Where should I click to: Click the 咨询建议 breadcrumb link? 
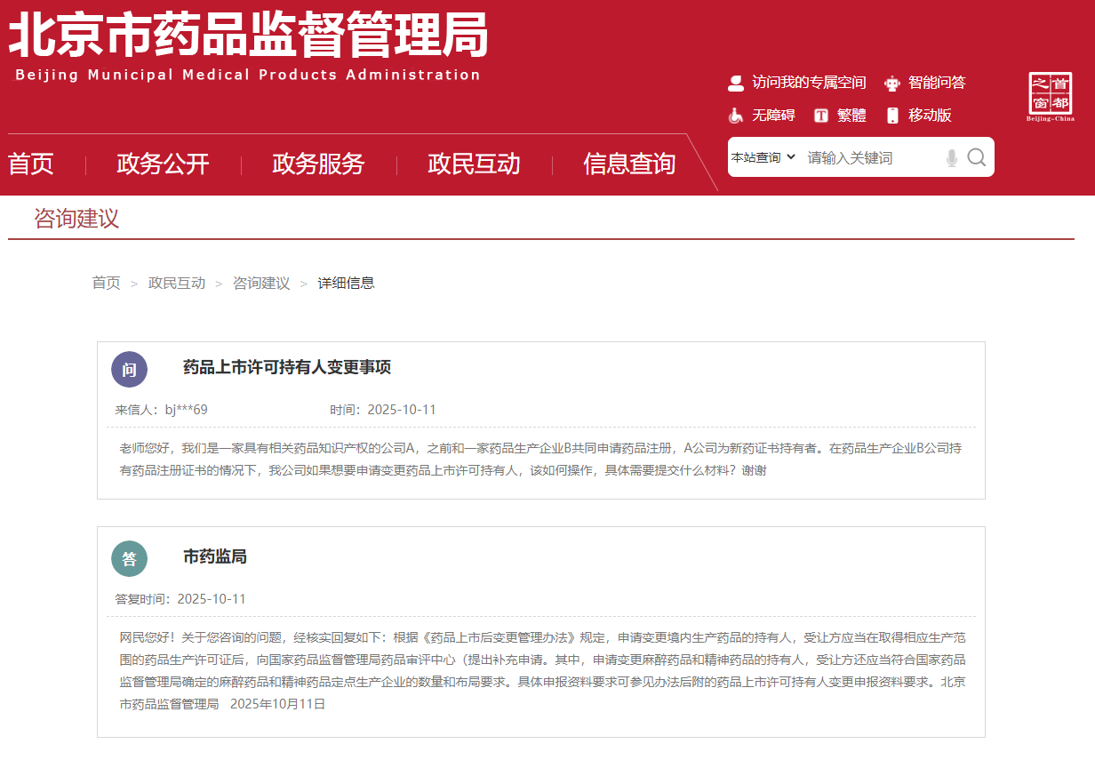point(260,283)
